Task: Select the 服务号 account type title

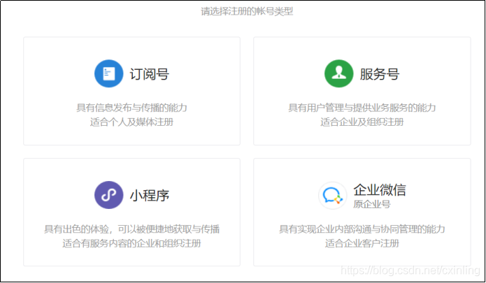Action: (380, 74)
